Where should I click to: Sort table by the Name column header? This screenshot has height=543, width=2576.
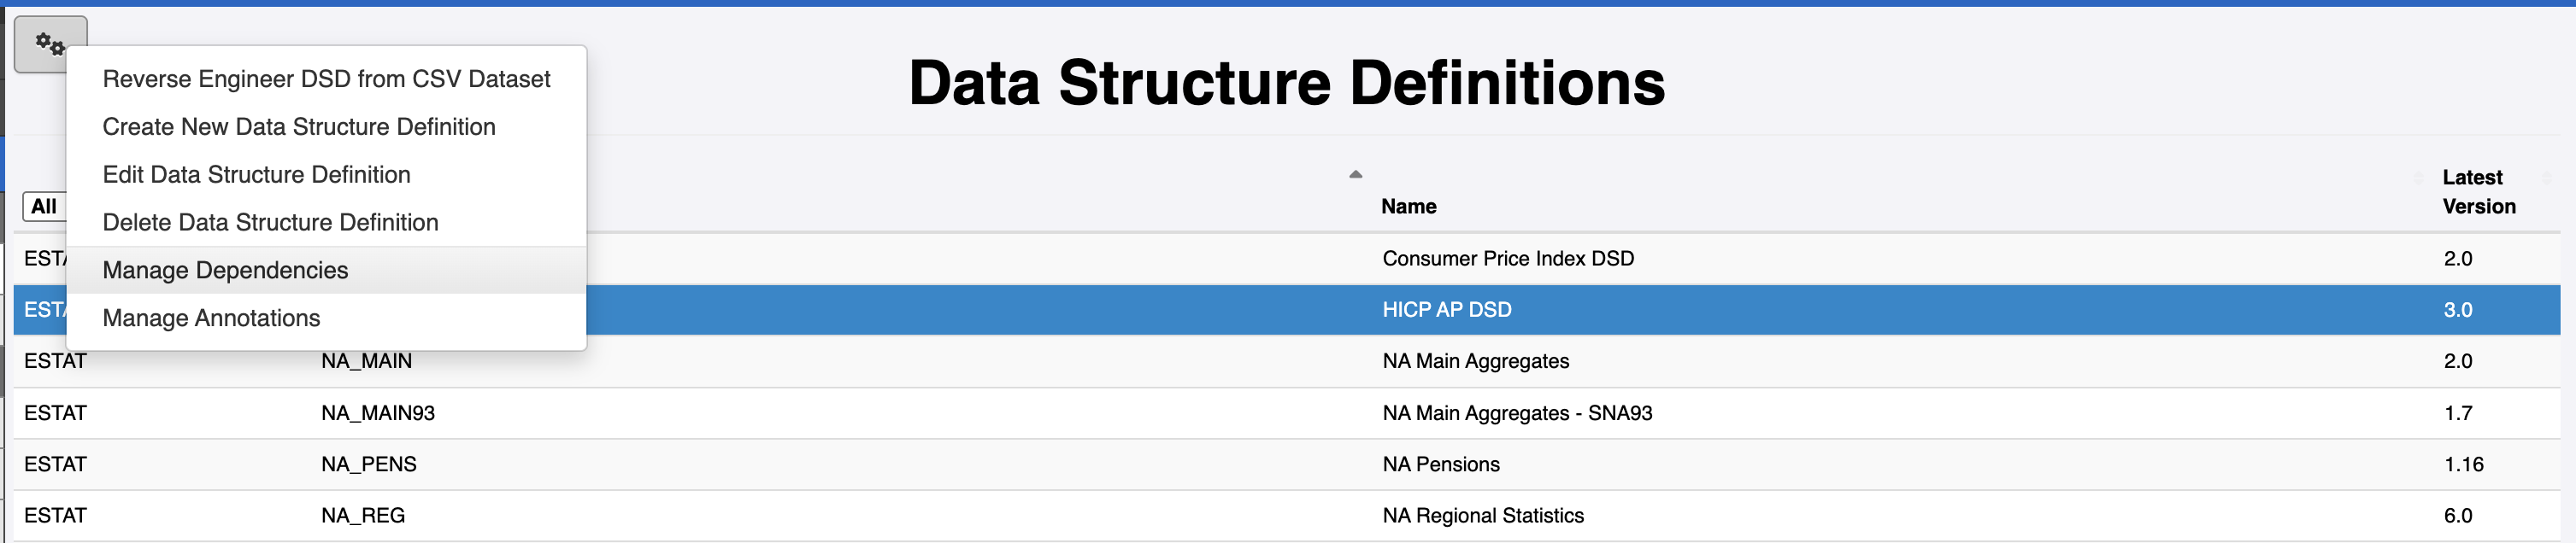coord(1408,207)
